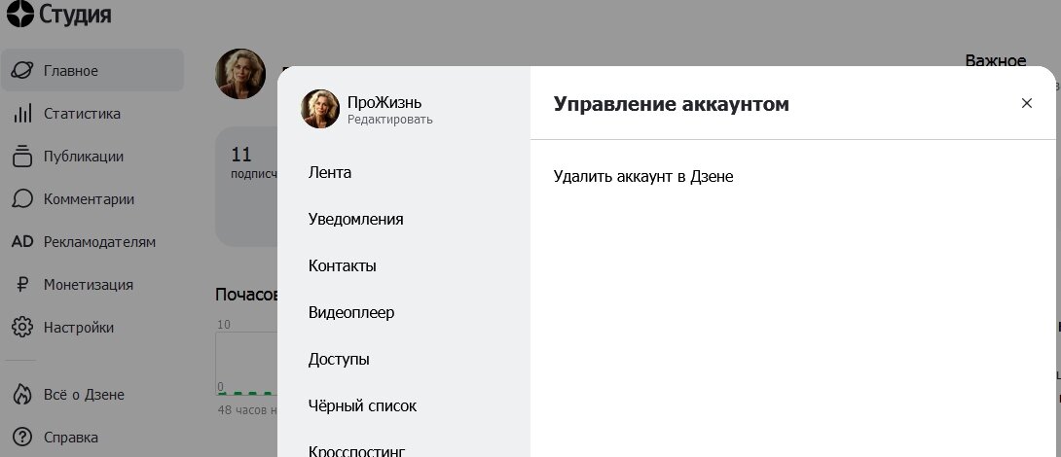This screenshot has height=457, width=1061.
Task: Click the Редактировать link under ПроЖизнь
Action: point(389,120)
